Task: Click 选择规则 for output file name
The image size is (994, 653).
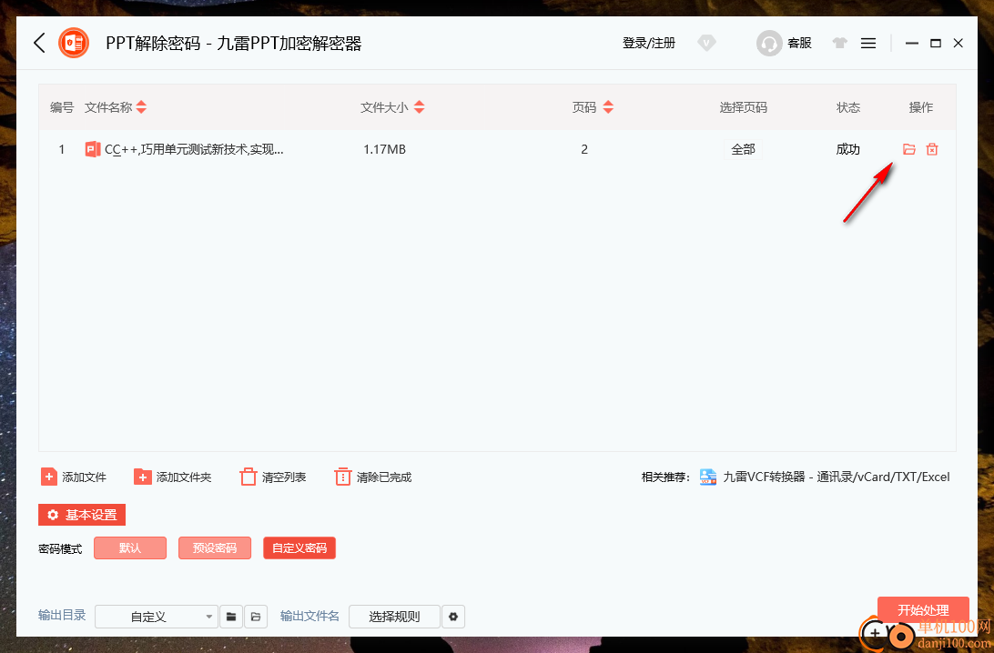Action: [394, 617]
